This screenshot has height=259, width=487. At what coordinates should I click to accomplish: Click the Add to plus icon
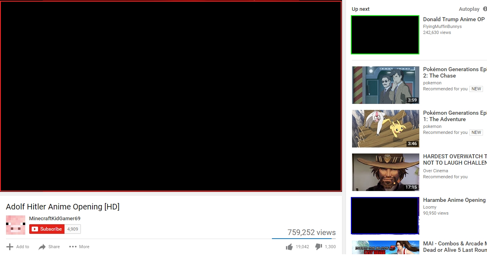10,247
